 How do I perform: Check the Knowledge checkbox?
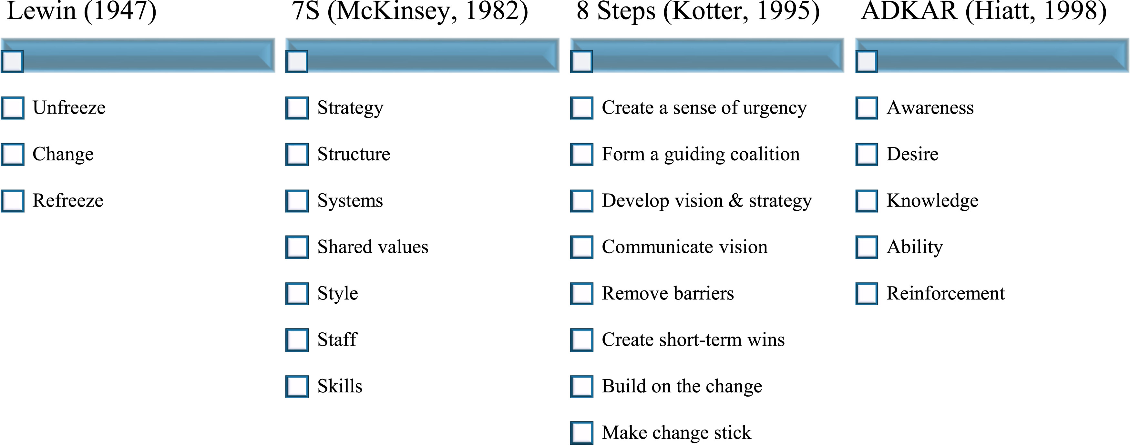click(x=866, y=201)
